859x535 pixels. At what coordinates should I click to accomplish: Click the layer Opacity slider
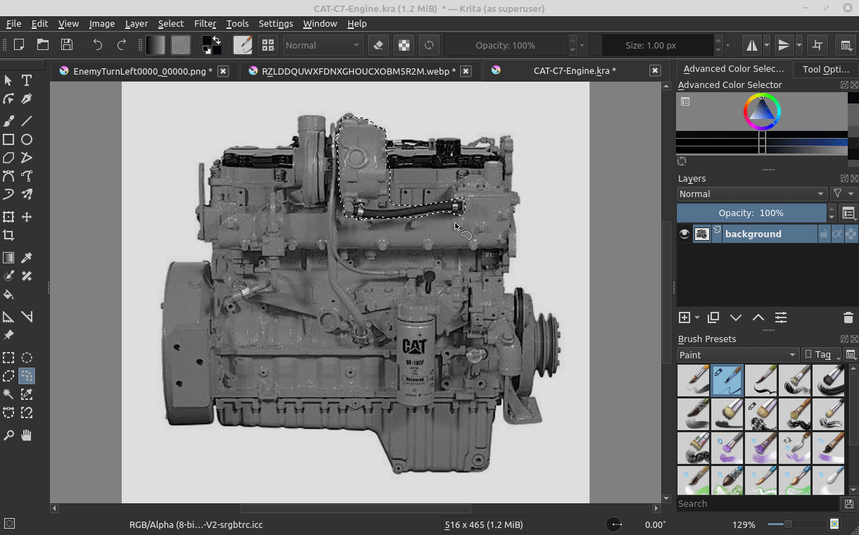751,213
